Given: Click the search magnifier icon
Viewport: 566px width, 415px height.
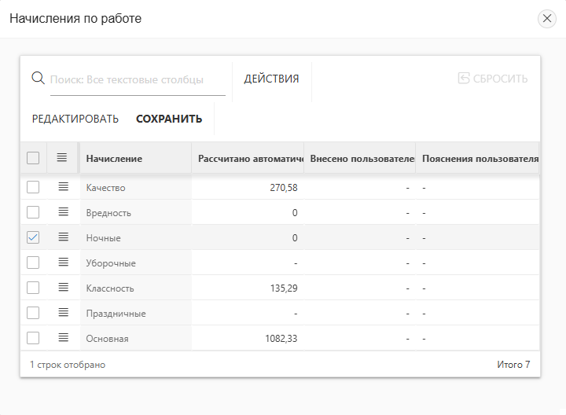Looking at the screenshot, I should tap(38, 79).
